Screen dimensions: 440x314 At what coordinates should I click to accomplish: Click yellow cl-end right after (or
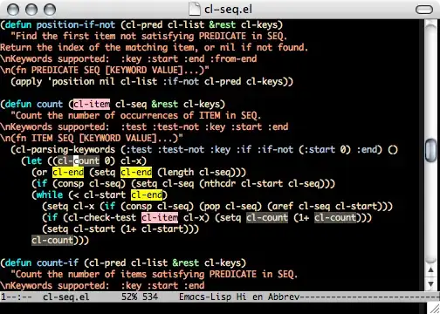pyautogui.click(x=68, y=173)
